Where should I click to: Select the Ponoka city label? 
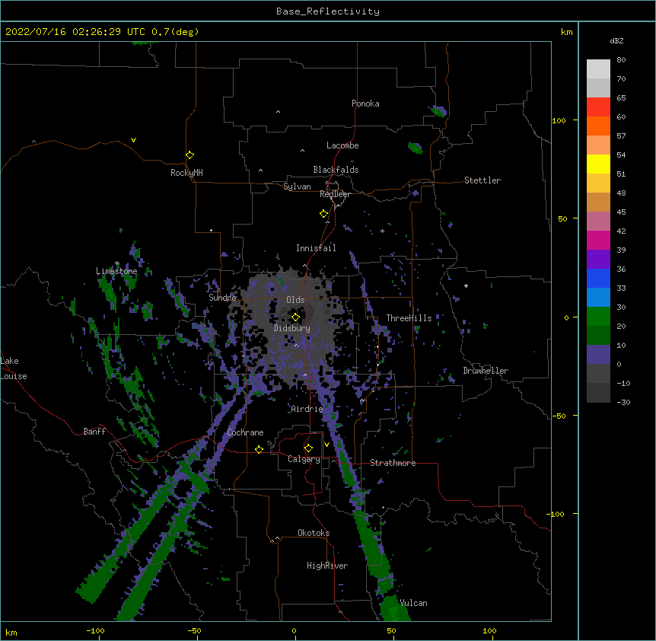tap(365, 104)
